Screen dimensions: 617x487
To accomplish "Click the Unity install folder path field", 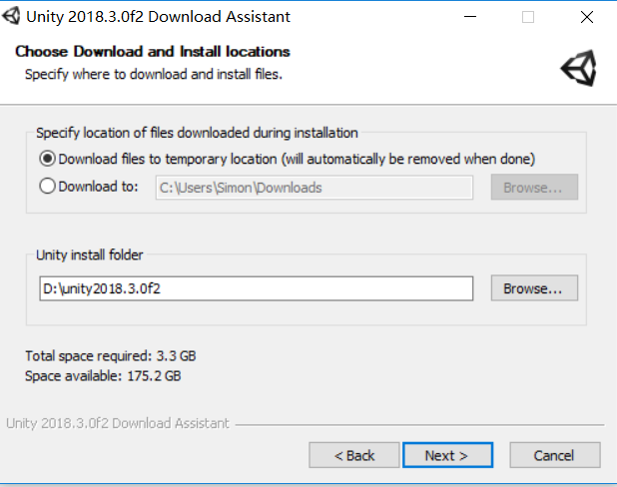I will (257, 288).
